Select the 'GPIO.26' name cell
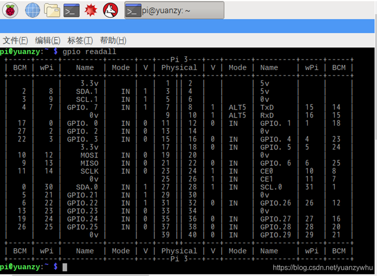The width and height of the screenshot is (377, 276). coord(276,203)
